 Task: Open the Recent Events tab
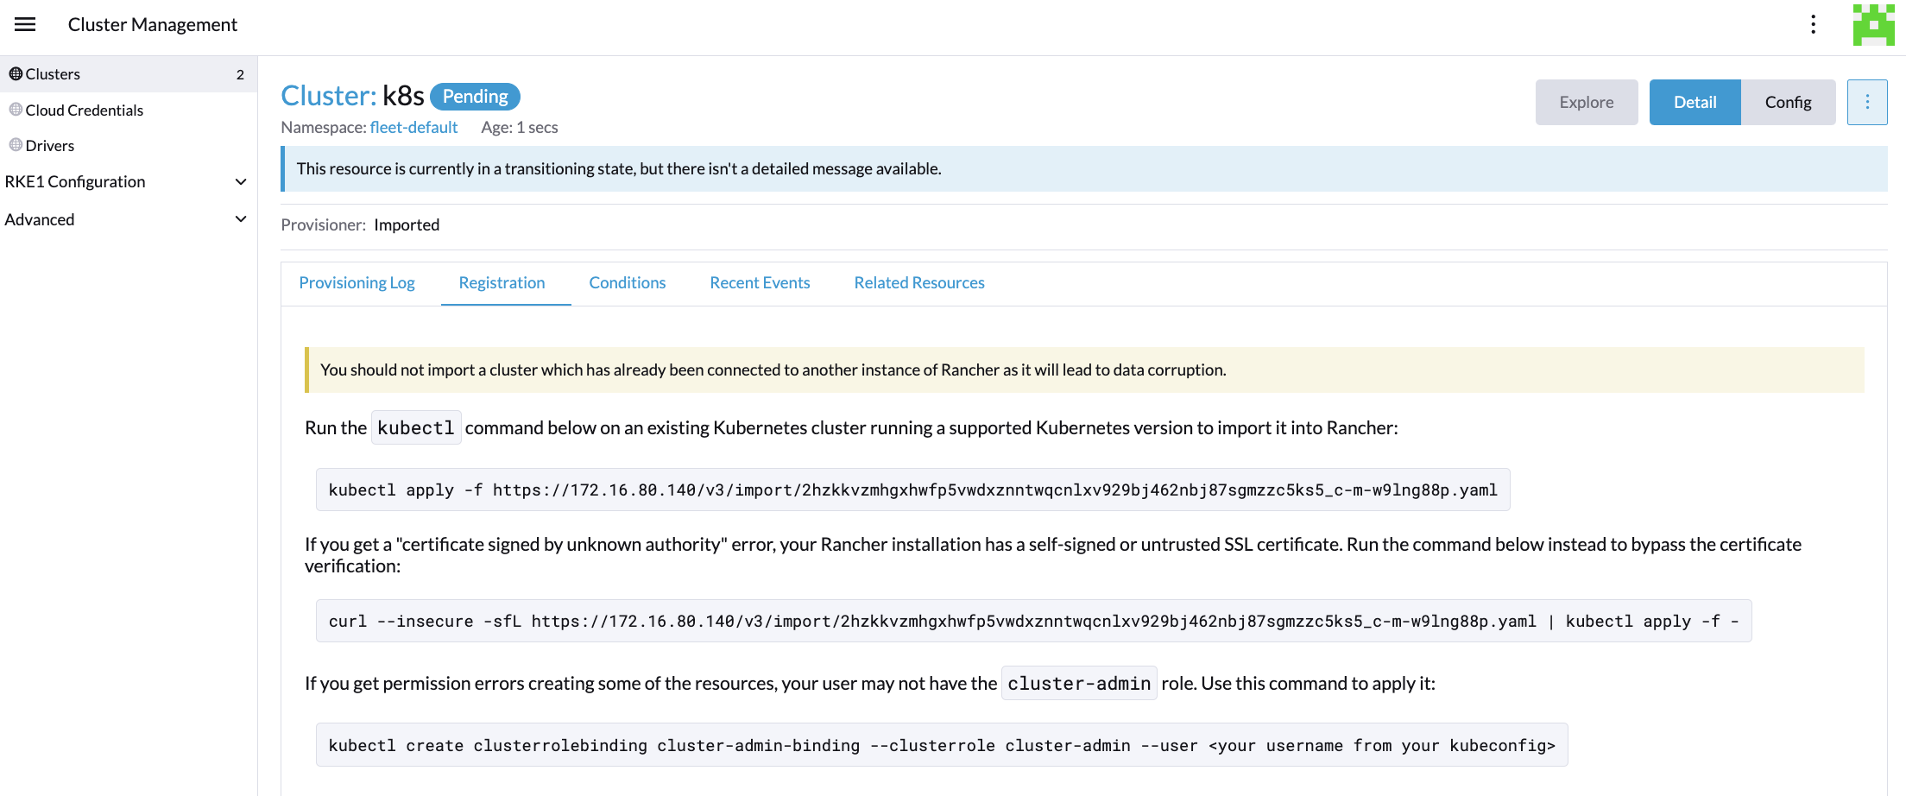pyautogui.click(x=760, y=282)
